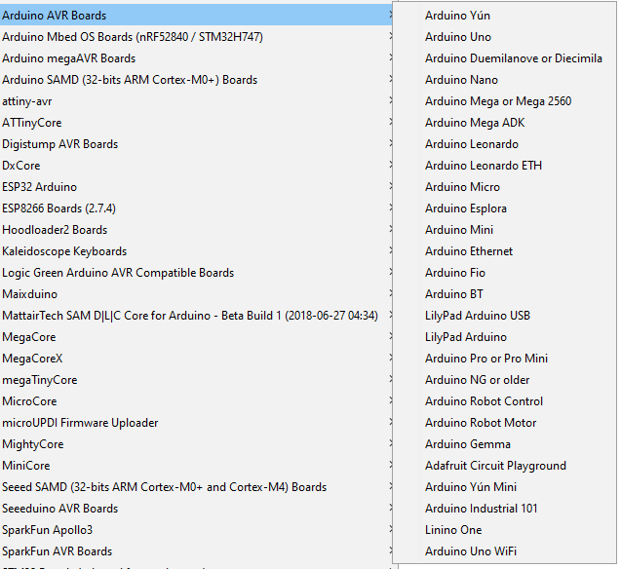Select Arduino Leonardo ETH board
Viewport: 621px width, 569px height.
(505, 165)
